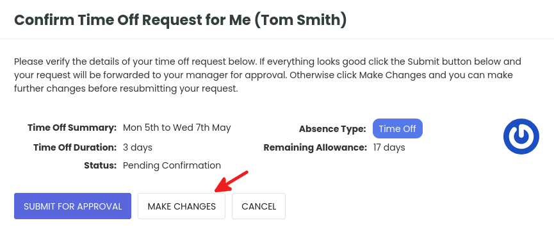
Task: Click the Make Changes button
Action: (x=182, y=206)
